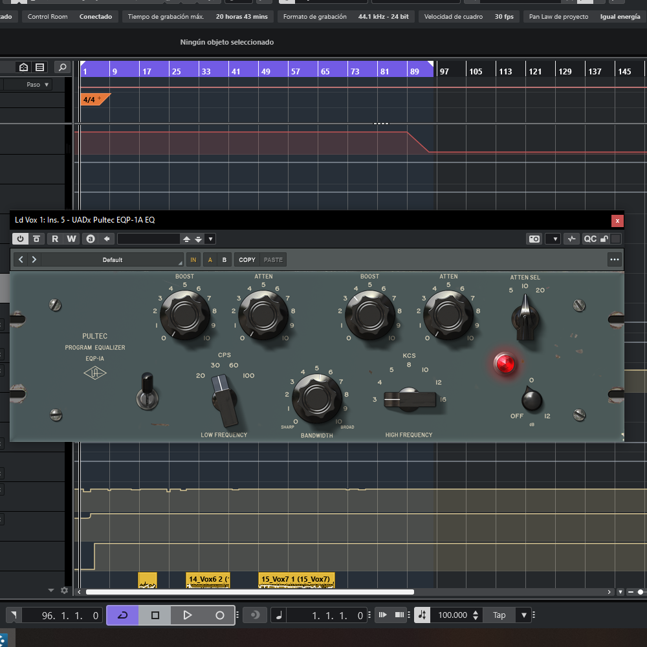647x647 pixels.
Task: Load the previous preset with up arrow
Action: pos(186,239)
